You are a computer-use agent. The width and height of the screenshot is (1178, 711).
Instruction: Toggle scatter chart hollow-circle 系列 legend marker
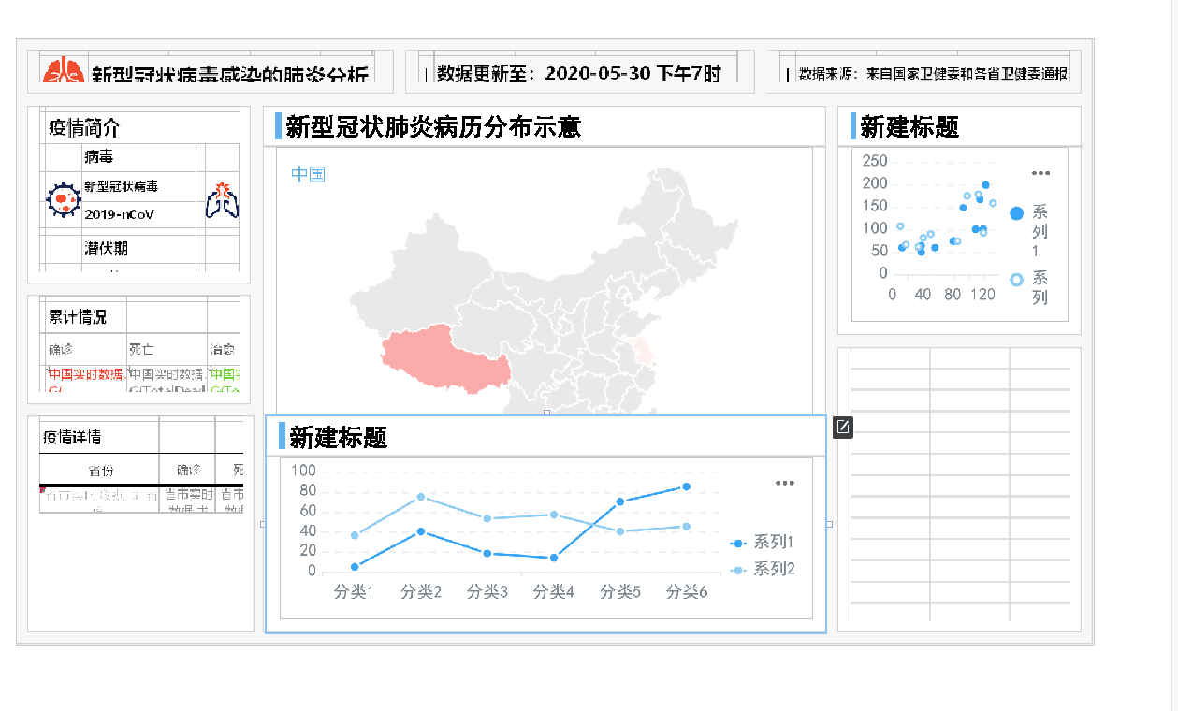click(1016, 279)
